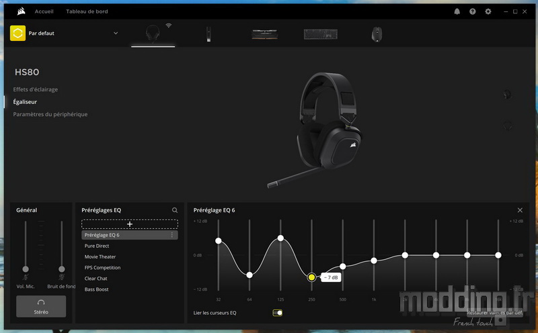Click the Vol. Mic. slider handle
This screenshot has height=333, width=538.
point(26,269)
